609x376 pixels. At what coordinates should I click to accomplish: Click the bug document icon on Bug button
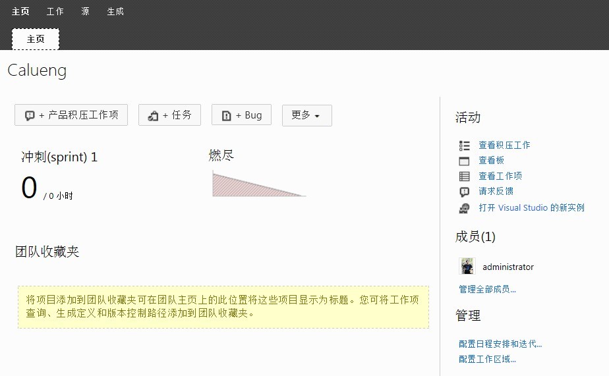(226, 116)
